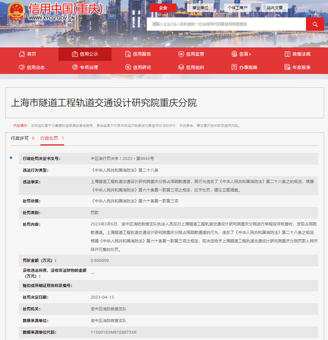Screen dimensions: 328x340
Task: Open the 首页 navigation link
Action: (x=32, y=54)
